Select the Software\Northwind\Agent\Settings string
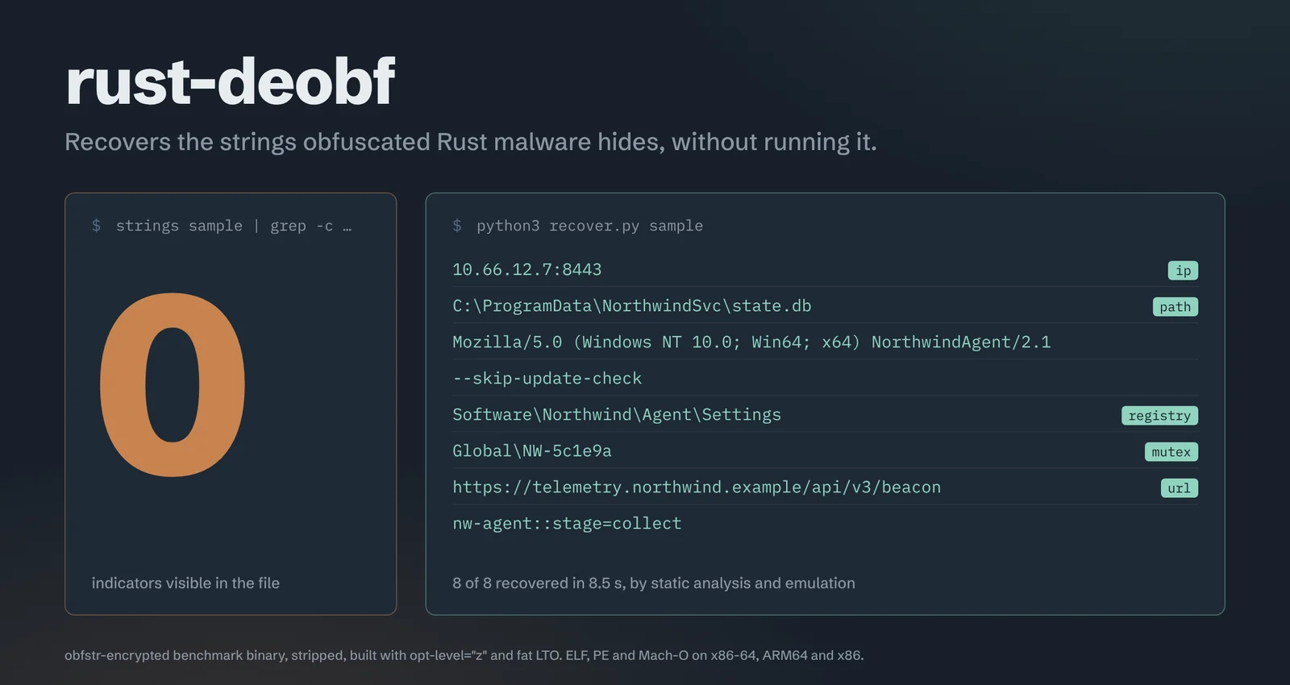 617,415
